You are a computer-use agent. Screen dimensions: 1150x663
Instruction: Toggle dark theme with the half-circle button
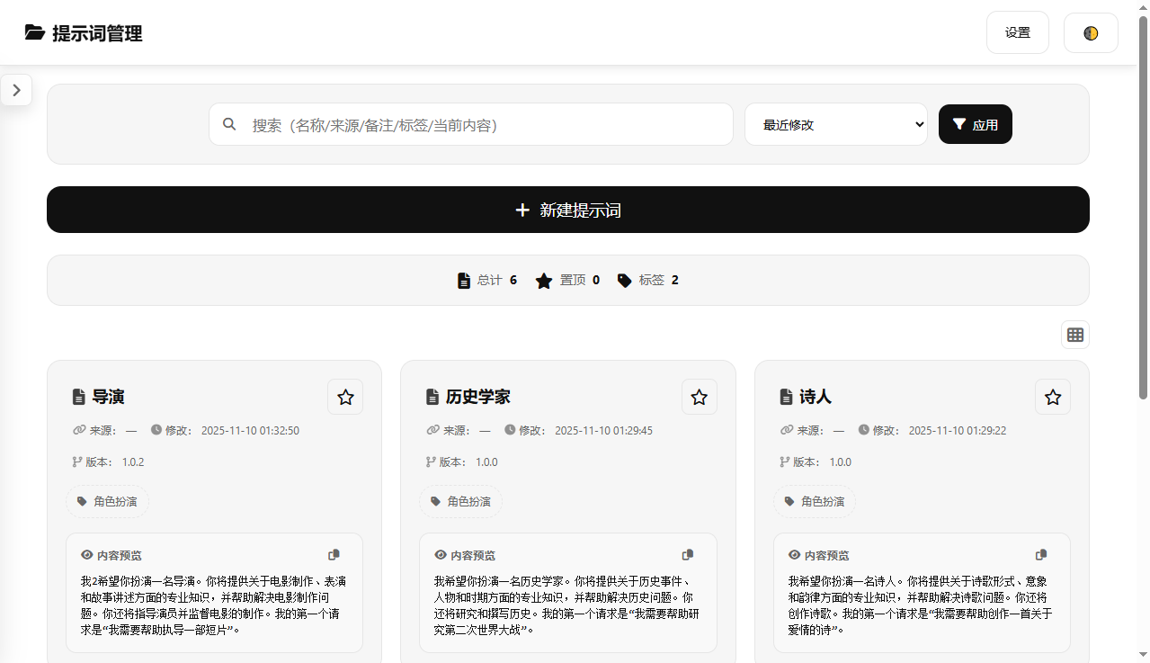click(1091, 32)
